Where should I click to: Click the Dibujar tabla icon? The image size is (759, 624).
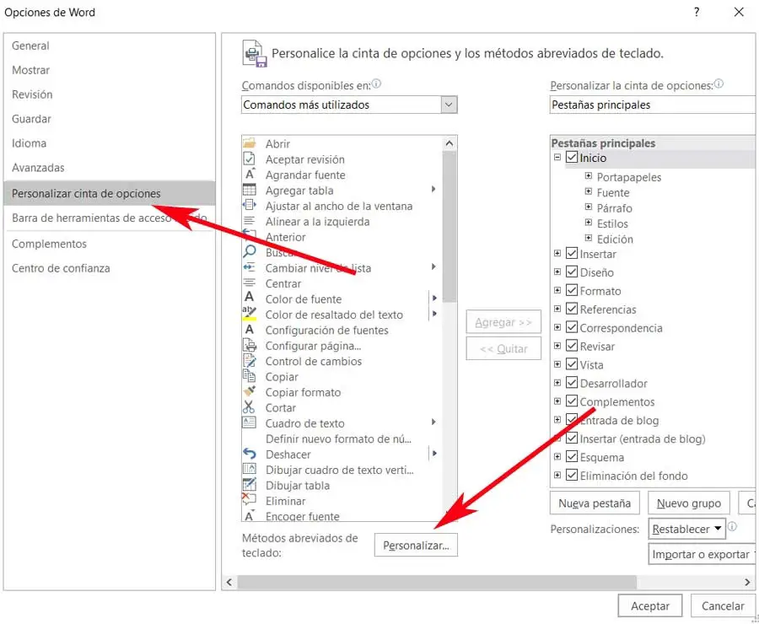(x=249, y=484)
